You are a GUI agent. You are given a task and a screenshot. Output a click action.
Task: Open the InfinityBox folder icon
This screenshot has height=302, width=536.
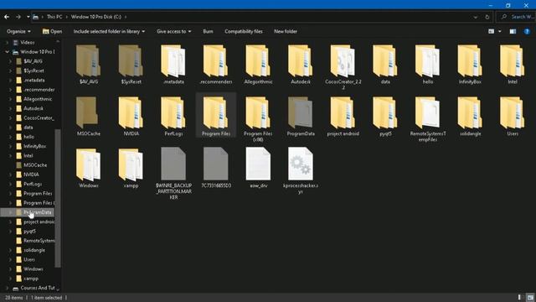coord(470,61)
